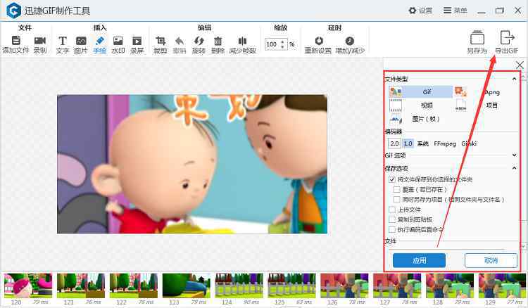
Task: Delete frame using the 删除 trash icon
Action: pyautogui.click(x=218, y=41)
